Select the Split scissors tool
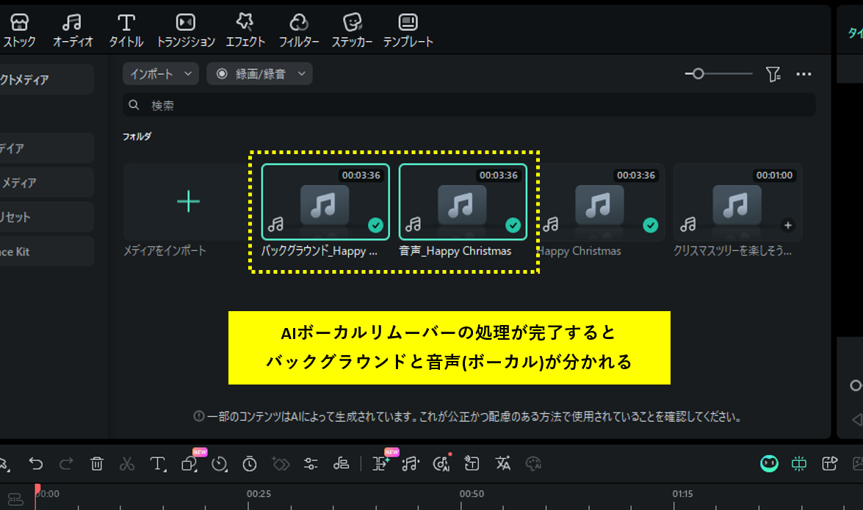This screenshot has height=510, width=863. (x=126, y=464)
